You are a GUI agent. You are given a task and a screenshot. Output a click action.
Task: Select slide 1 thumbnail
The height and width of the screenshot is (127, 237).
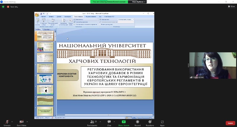tap(45, 36)
